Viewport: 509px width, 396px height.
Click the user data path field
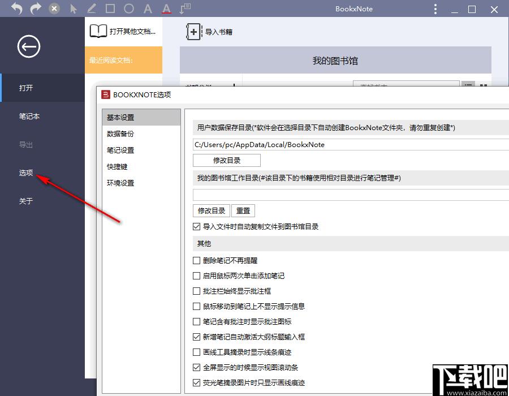coord(351,145)
